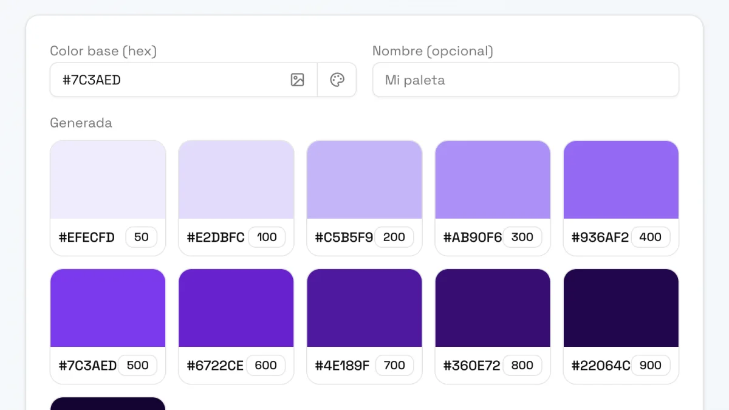The width and height of the screenshot is (729, 410).
Task: Click the 600 shade badge
Action: [x=266, y=365]
